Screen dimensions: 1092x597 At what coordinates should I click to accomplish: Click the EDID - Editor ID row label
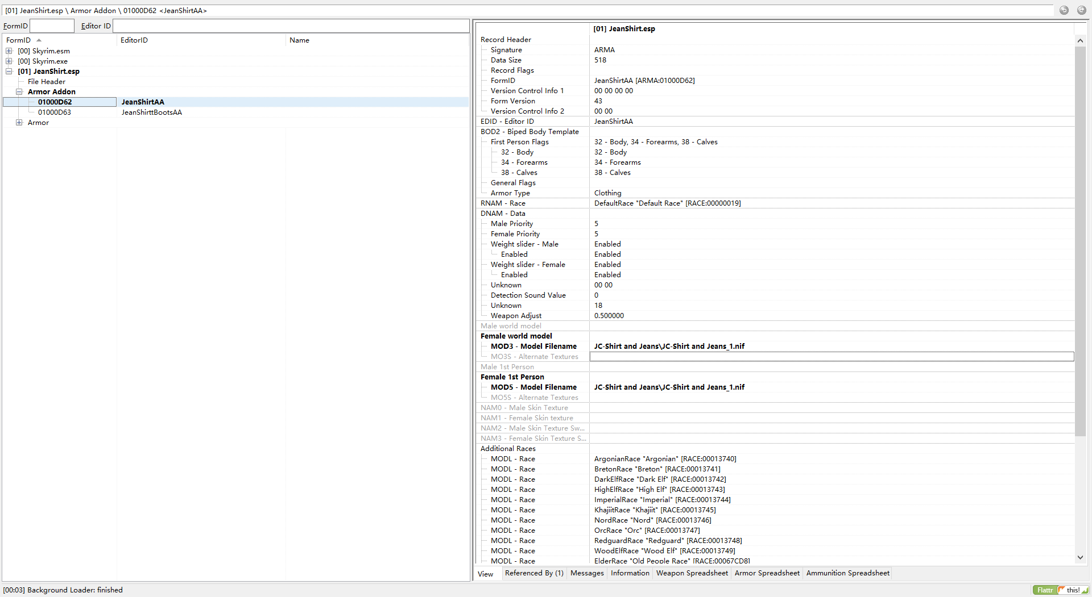(x=507, y=122)
